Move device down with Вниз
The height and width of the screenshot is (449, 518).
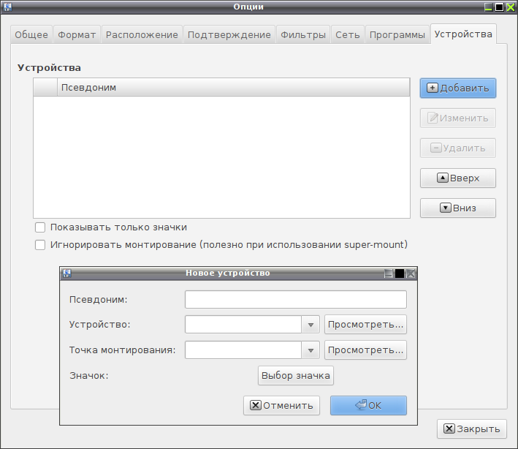pyautogui.click(x=458, y=208)
